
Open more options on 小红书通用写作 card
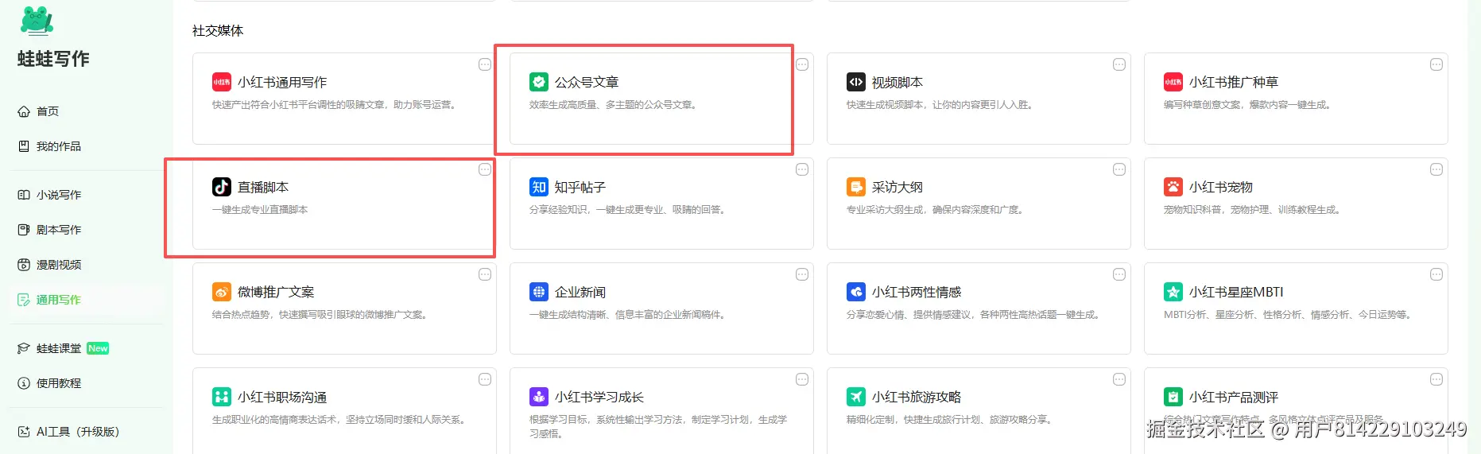(x=485, y=64)
